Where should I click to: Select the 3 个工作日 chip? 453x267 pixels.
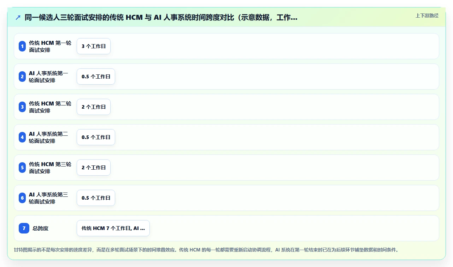coord(94,46)
